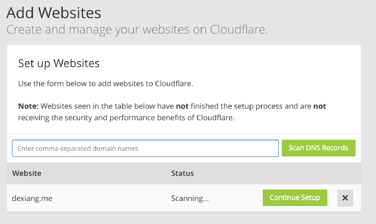This screenshot has height=224, width=376.
Task: Click the Add Websites page heading
Action: click(x=54, y=13)
